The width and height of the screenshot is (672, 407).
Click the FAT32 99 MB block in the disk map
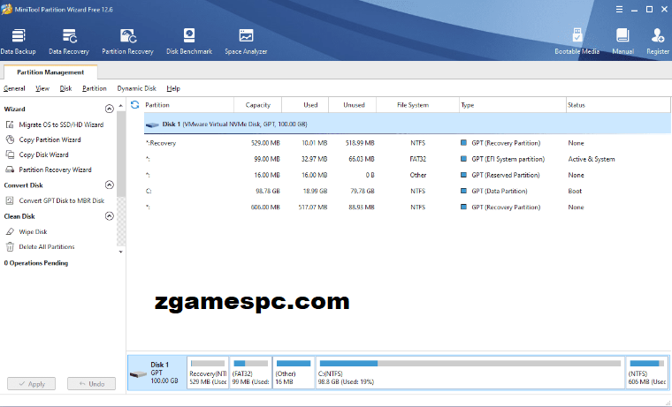(251, 373)
